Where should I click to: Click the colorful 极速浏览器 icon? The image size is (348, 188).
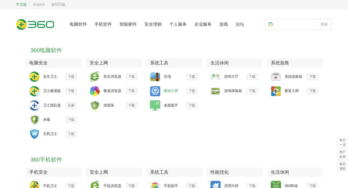[95, 91]
